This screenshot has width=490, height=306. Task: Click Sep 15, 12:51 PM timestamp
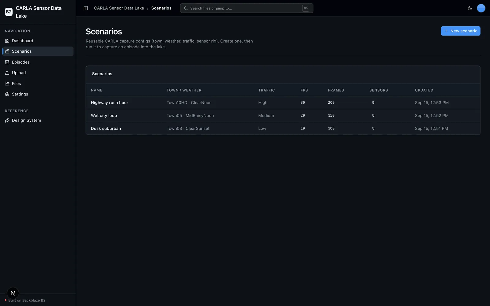pos(432,129)
